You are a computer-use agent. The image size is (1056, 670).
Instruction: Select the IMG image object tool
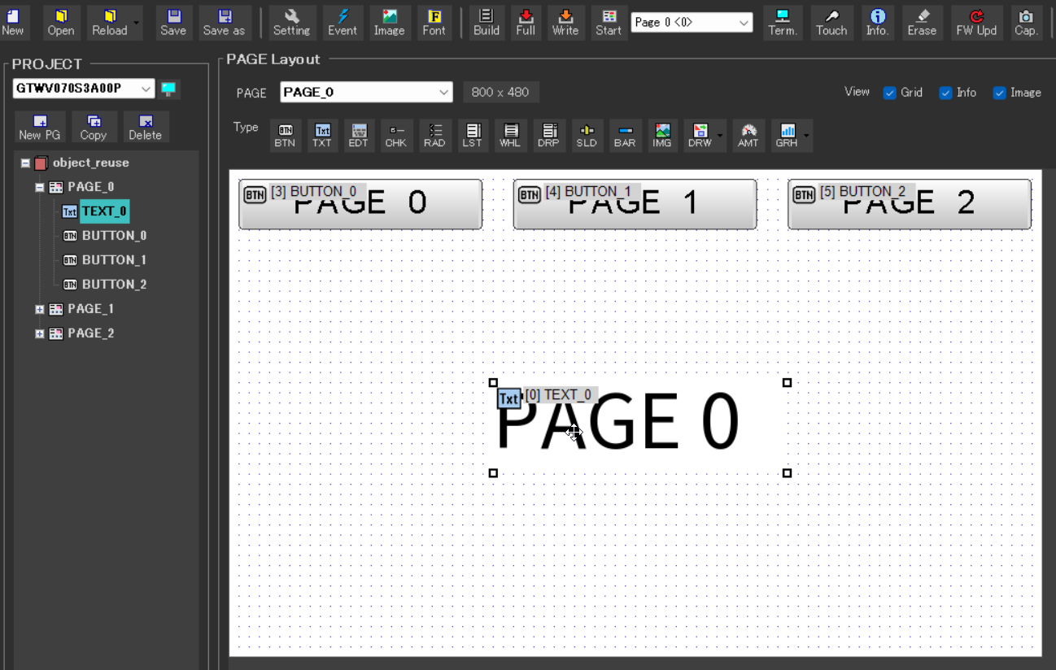[661, 135]
